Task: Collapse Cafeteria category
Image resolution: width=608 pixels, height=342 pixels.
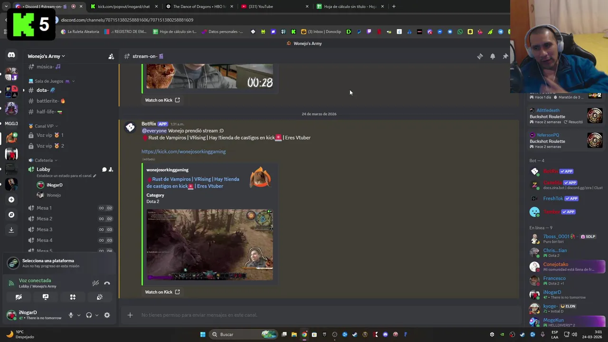Action: pos(43,160)
